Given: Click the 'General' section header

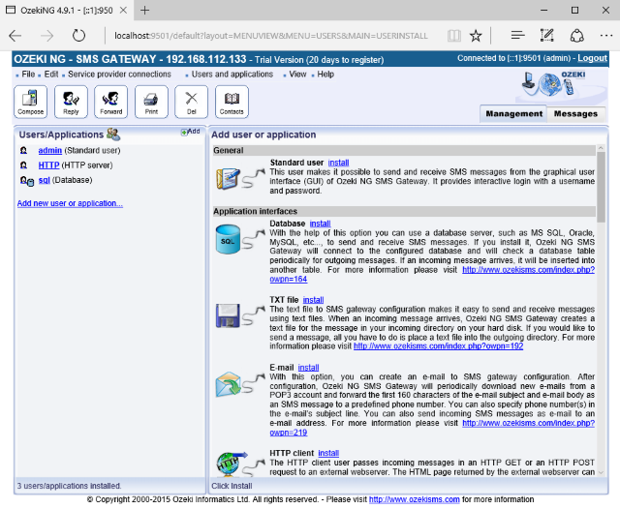Looking at the screenshot, I should 404,150.
